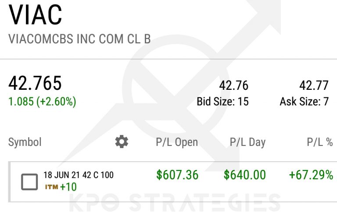Image resolution: width=337 pixels, height=212 pixels.
Task: Tap the bid price 42.76
Action: pos(233,85)
